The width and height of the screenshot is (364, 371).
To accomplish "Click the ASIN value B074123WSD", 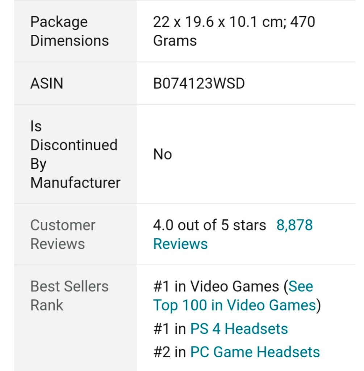I will coord(199,84).
